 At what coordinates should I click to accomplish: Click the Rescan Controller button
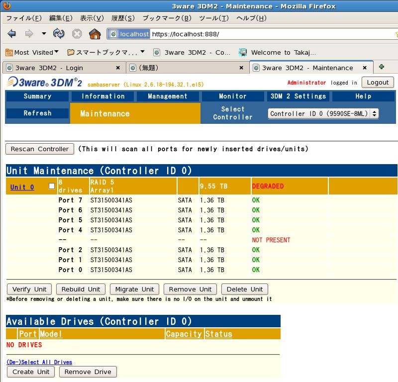pos(40,149)
